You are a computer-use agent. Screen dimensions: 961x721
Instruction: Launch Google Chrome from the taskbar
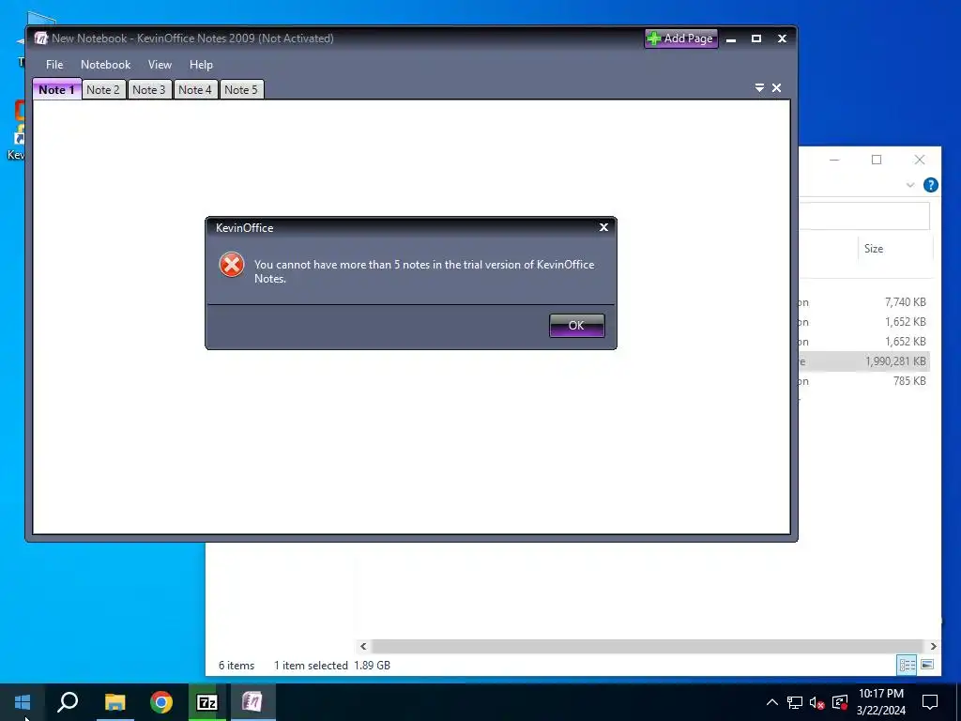pyautogui.click(x=161, y=702)
